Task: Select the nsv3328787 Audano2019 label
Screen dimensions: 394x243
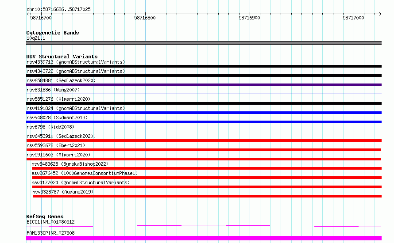Action: [x=63, y=192]
